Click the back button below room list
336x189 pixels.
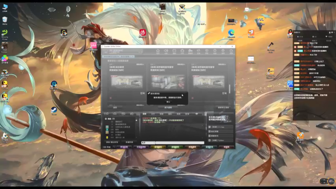point(115,108)
